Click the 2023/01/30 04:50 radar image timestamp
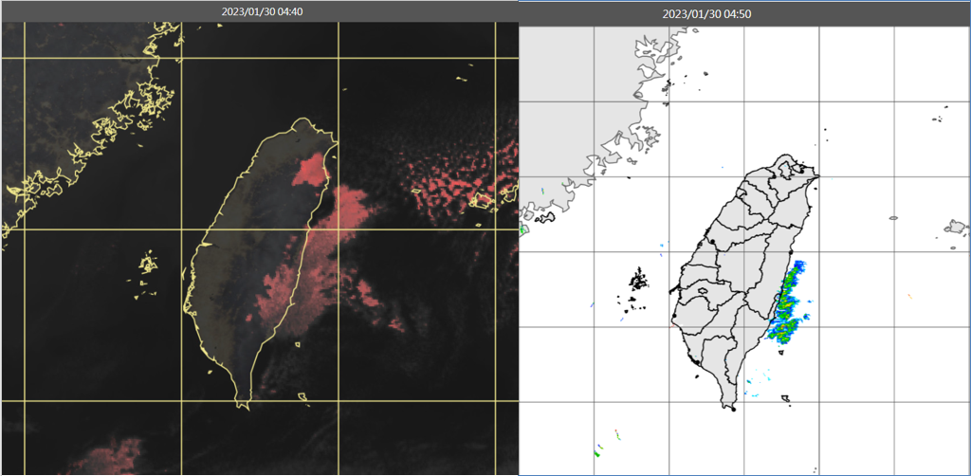 point(706,14)
